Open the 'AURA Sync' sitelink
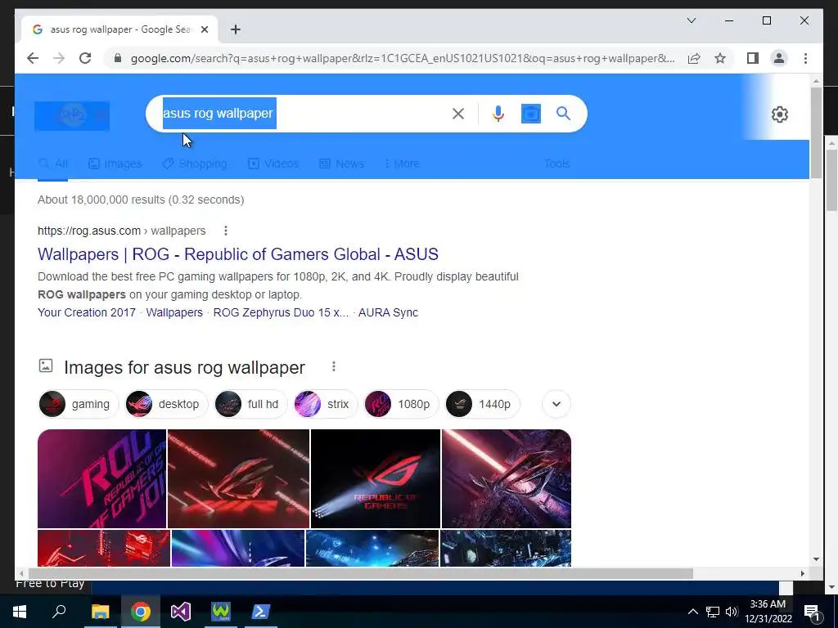 coord(388,312)
